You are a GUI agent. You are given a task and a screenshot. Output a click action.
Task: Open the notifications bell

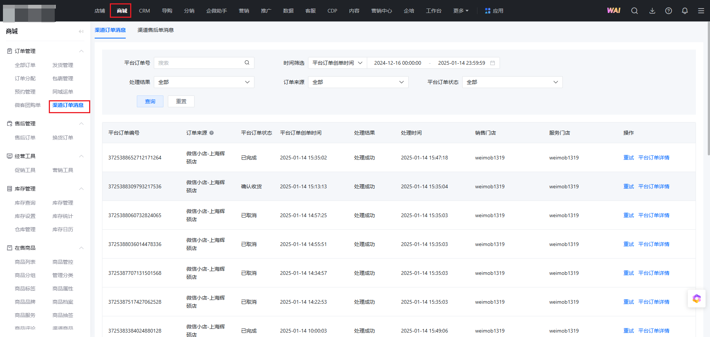point(685,11)
